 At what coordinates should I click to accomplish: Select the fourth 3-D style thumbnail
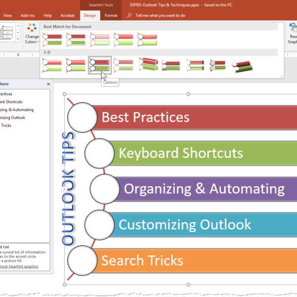[123, 65]
